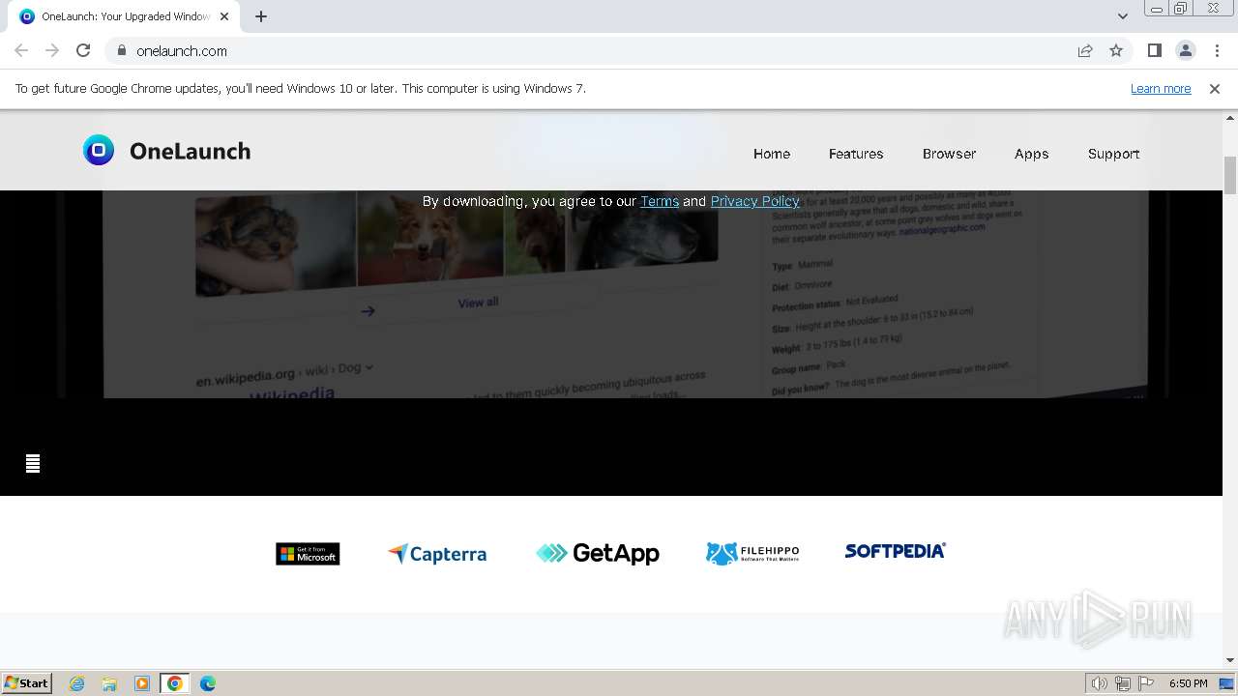Click the scrollbar down arrow
This screenshot has height=696, width=1238.
(x=1230, y=660)
